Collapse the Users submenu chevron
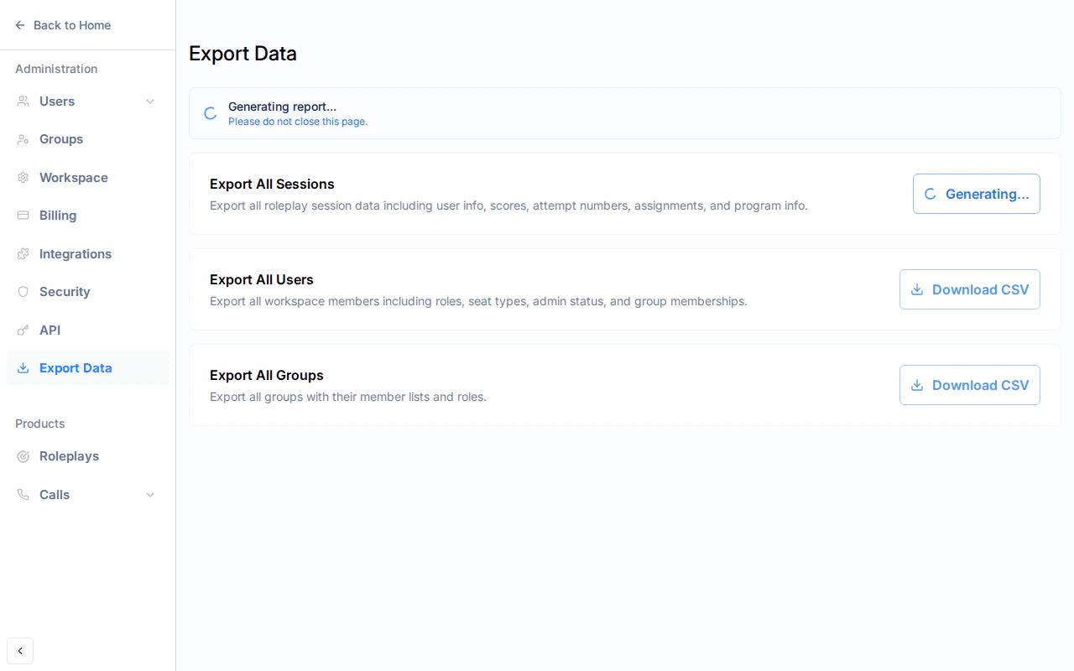The height and width of the screenshot is (671, 1074). 150,101
